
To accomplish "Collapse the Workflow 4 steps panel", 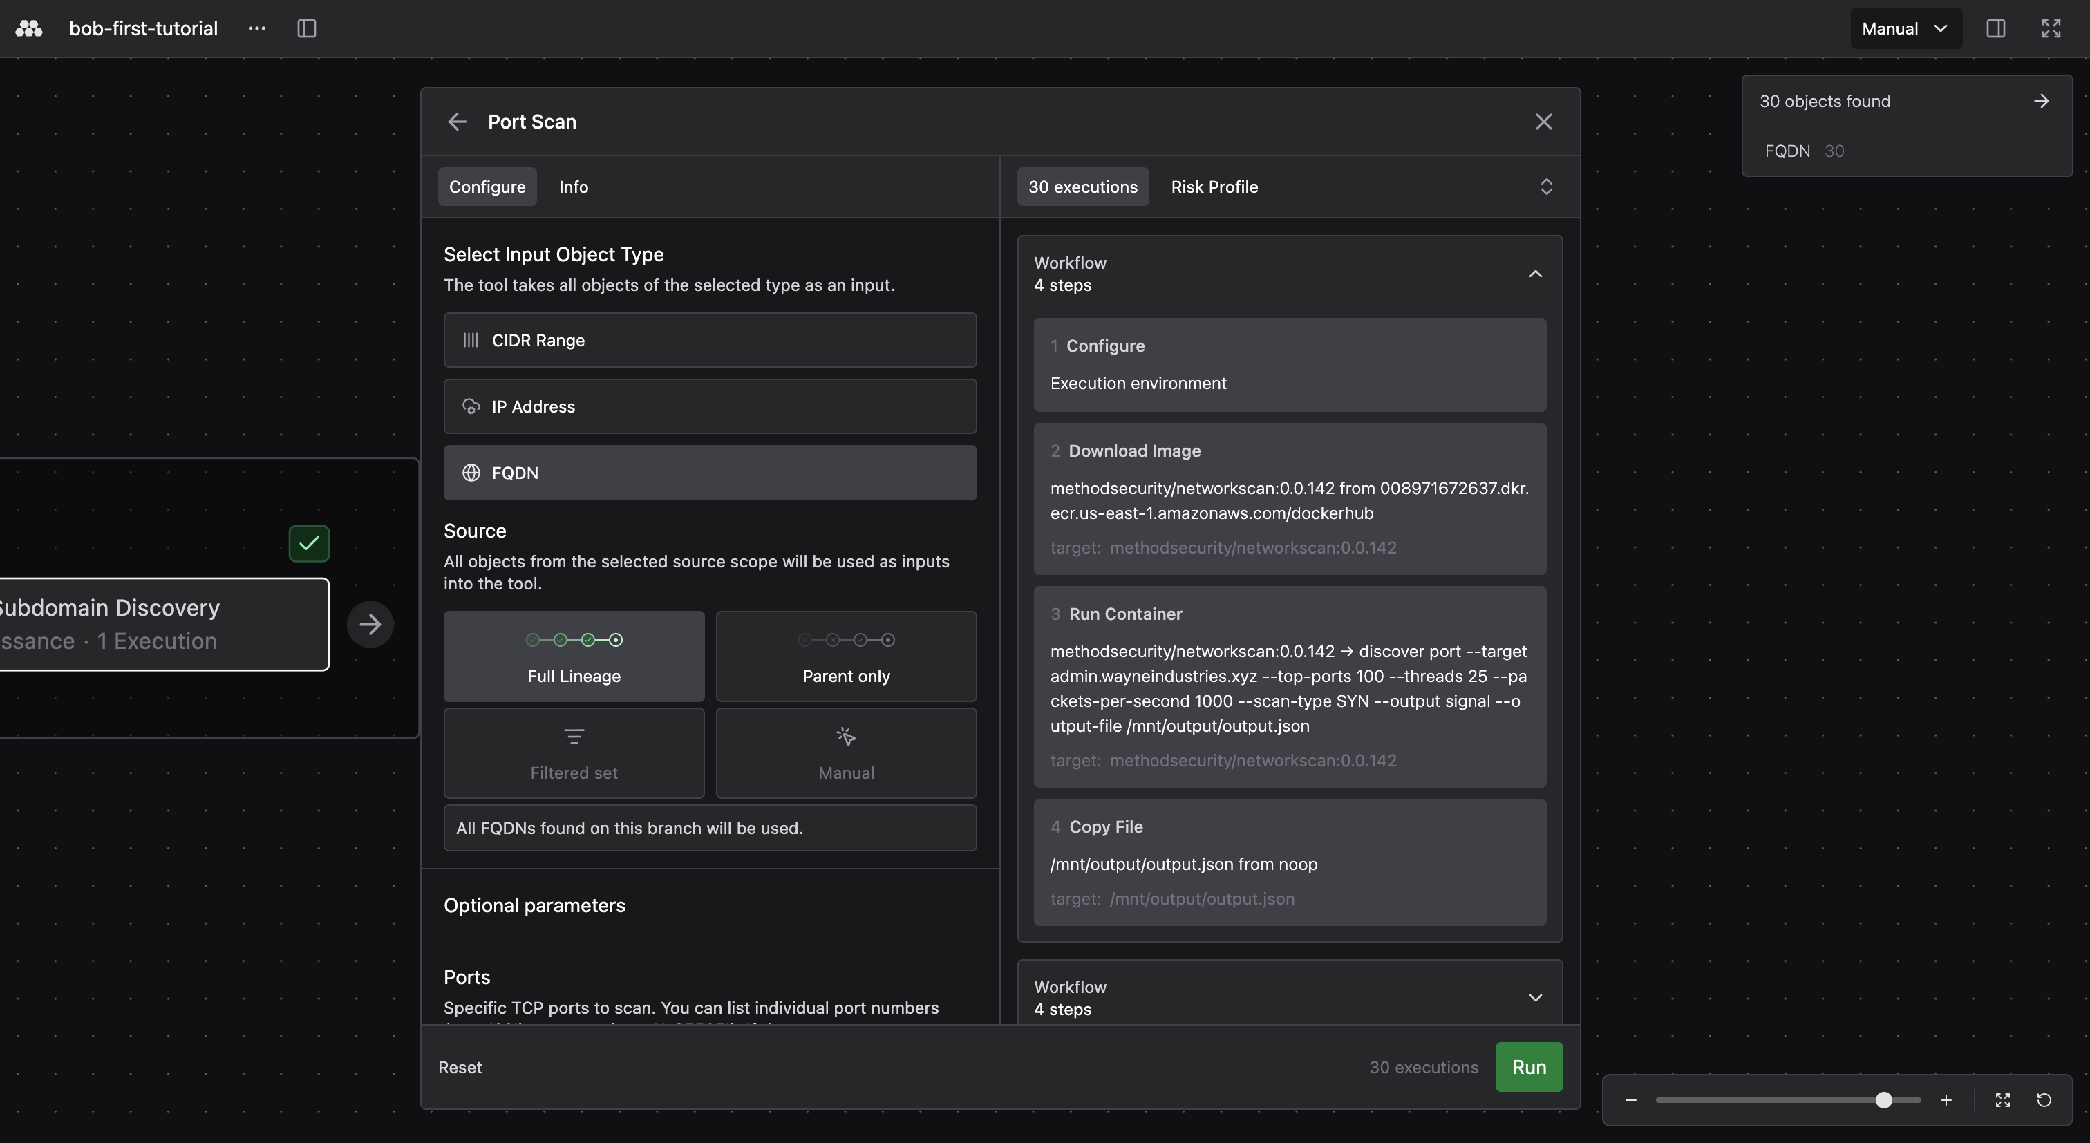I will pos(1534,274).
